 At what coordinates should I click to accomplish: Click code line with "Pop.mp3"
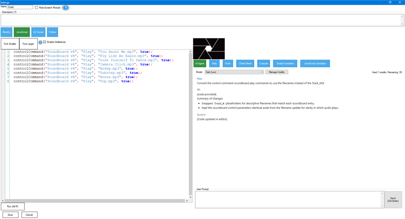74,81
